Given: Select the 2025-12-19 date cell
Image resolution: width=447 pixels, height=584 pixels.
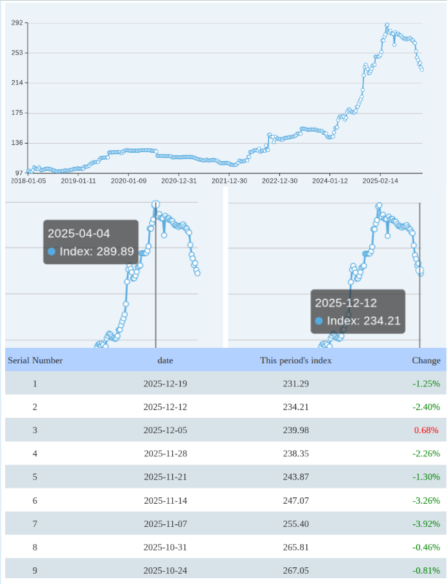Looking at the screenshot, I should click(165, 384).
